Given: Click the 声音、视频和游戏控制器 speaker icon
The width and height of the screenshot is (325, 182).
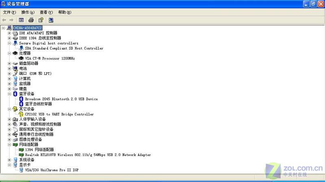Looking at the screenshot, I should (15, 124).
